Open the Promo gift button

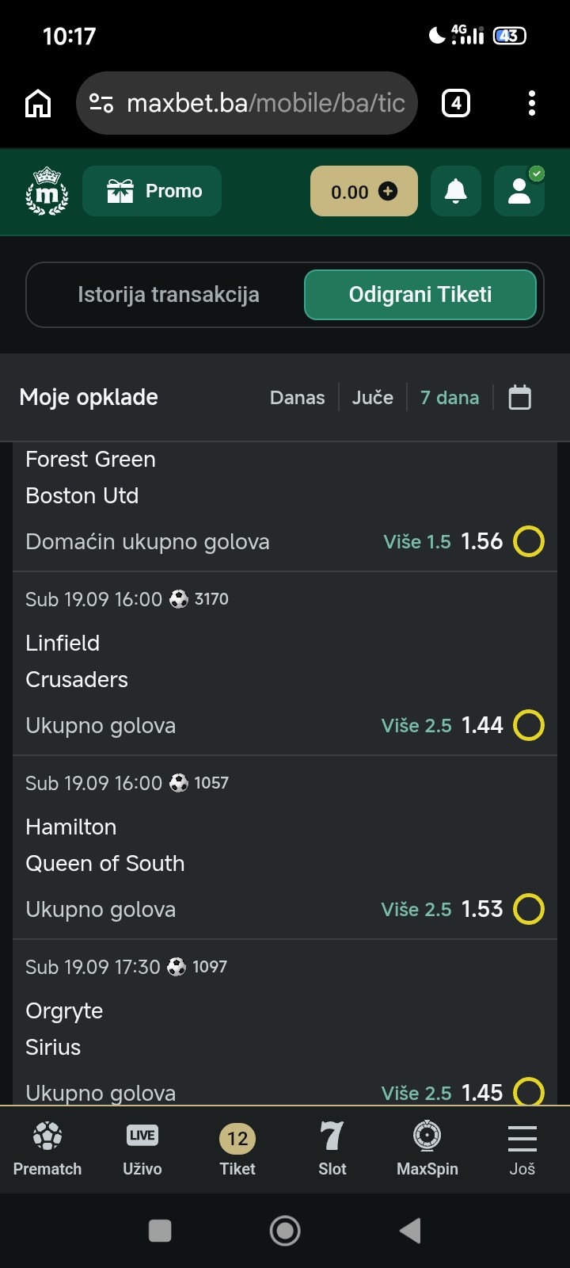[152, 191]
